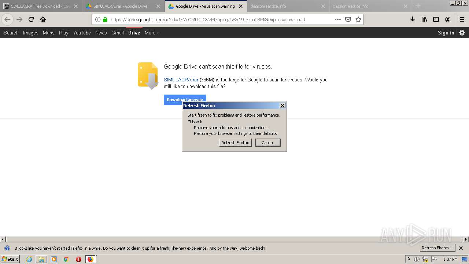469x264 pixels.
Task: Open Images in Google bar
Action: [x=30, y=33]
